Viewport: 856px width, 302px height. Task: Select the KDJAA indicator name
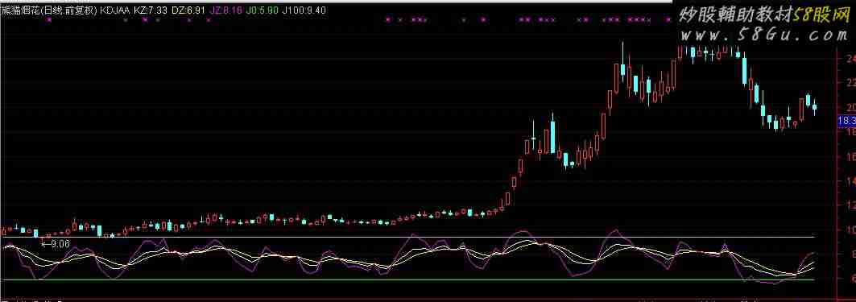[x=115, y=10]
